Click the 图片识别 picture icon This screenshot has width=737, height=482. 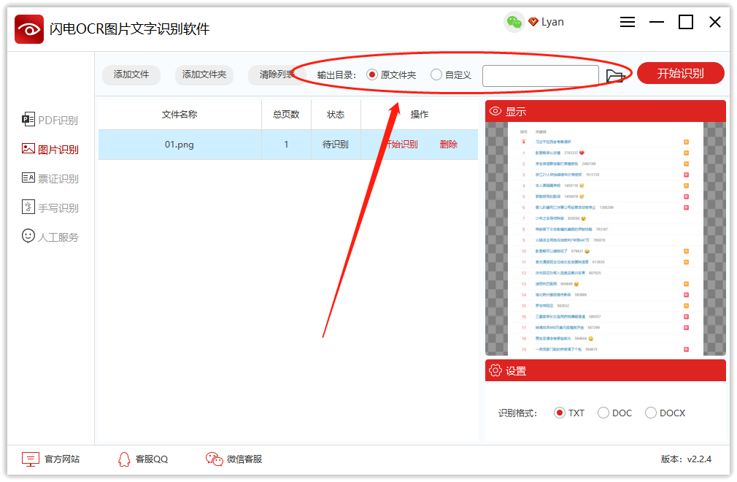pos(28,148)
